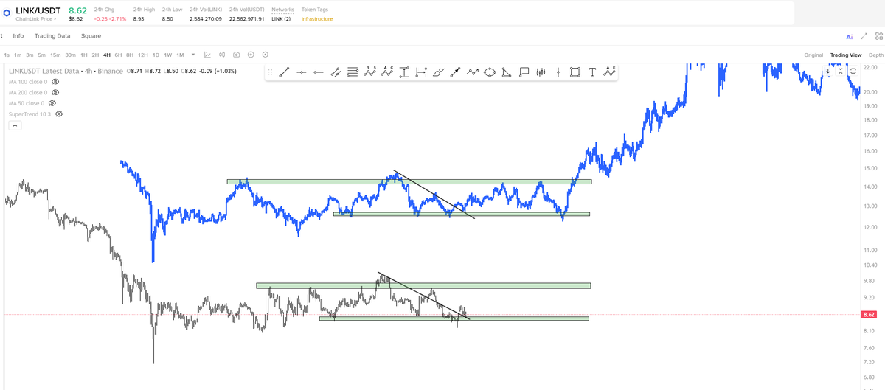Image resolution: width=885 pixels, height=390 pixels.
Task: Select the polyline path tool
Action: pos(473,72)
